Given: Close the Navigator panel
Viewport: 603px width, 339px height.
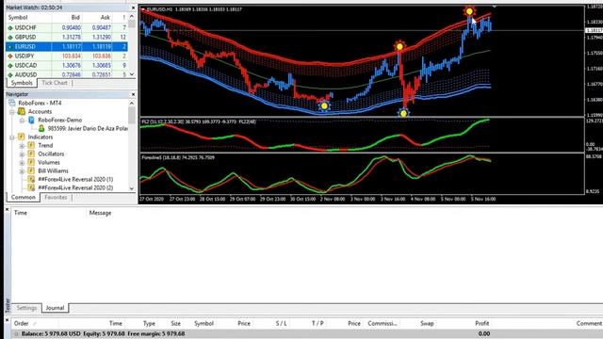Looking at the screenshot, I should [133, 94].
